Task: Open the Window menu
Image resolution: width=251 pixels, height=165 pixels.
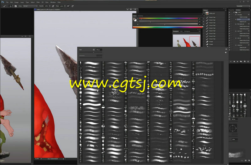Action: [53, 2]
